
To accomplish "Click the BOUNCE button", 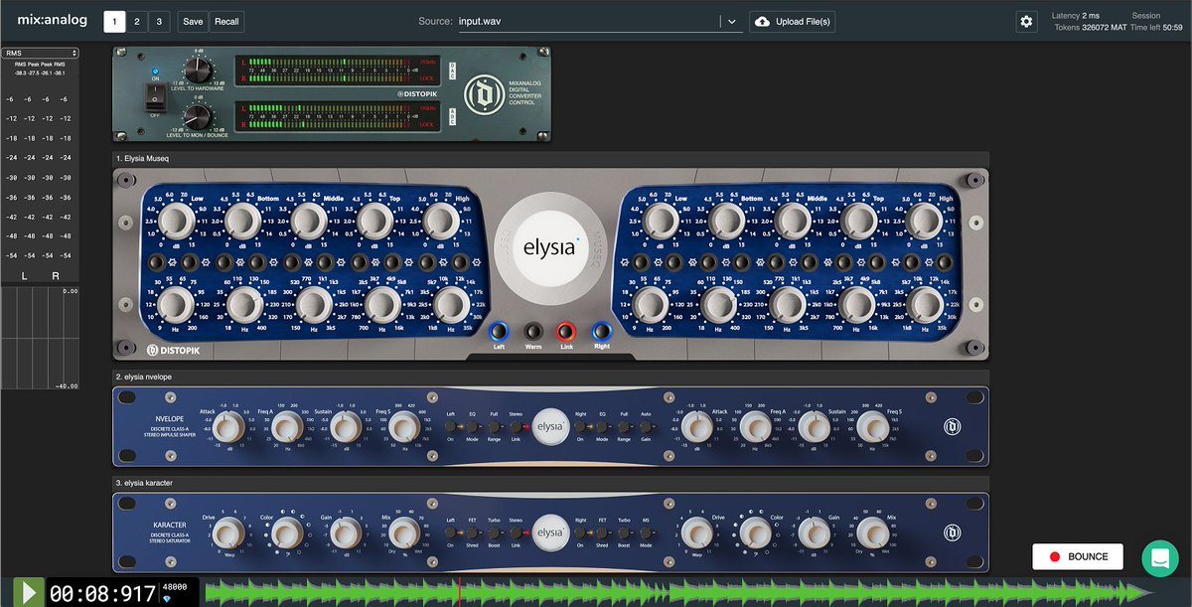I will pyautogui.click(x=1078, y=556).
